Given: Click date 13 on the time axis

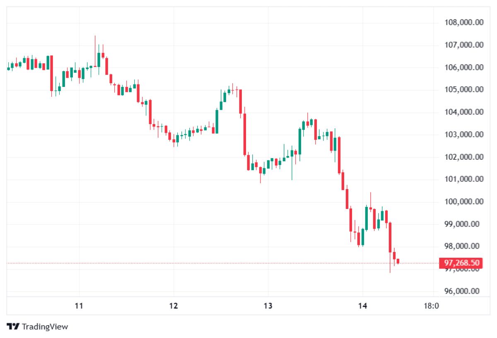Looking at the screenshot, I should (x=268, y=306).
